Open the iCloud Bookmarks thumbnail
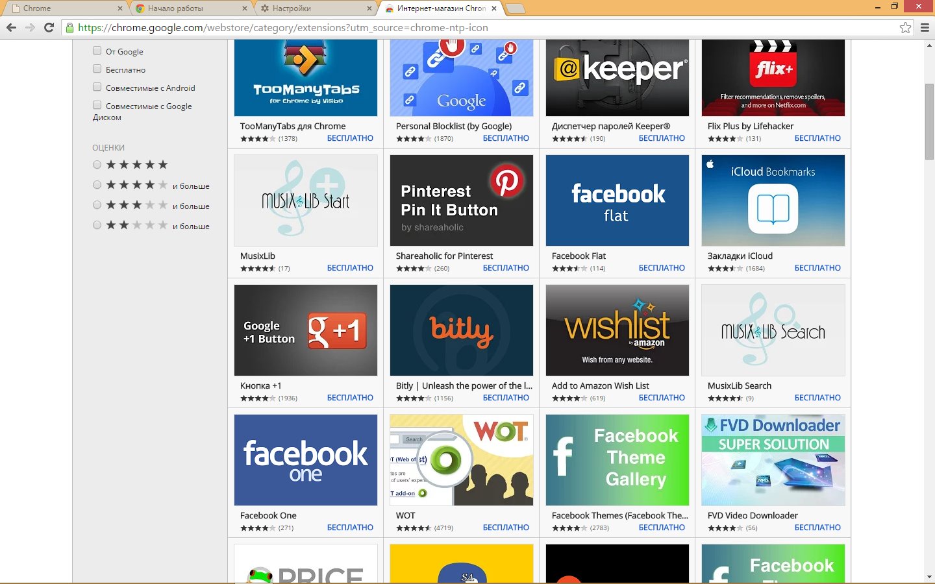This screenshot has width=935, height=584. pyautogui.click(x=773, y=201)
